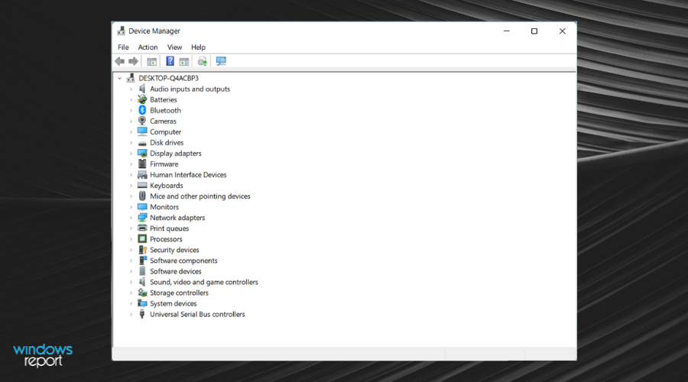Select the Human Interface Devices label
This screenshot has height=382, width=688.
(x=188, y=174)
